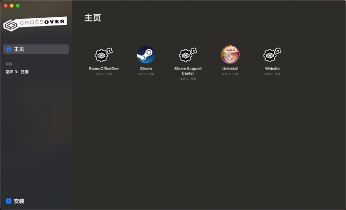Click the bottle name under RapooOfficeDev
Screen dimensions: 346x210
[104, 74]
